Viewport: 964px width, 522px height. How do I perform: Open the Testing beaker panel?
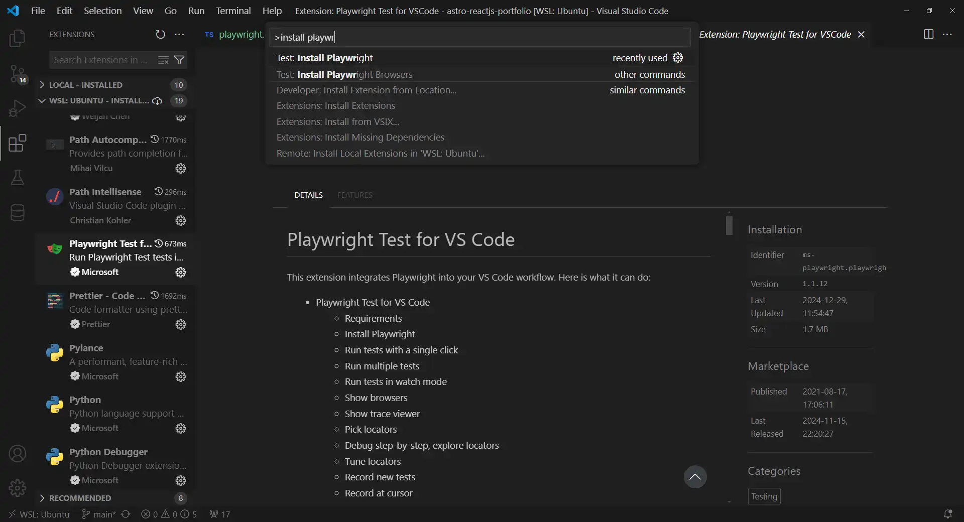pos(18,178)
